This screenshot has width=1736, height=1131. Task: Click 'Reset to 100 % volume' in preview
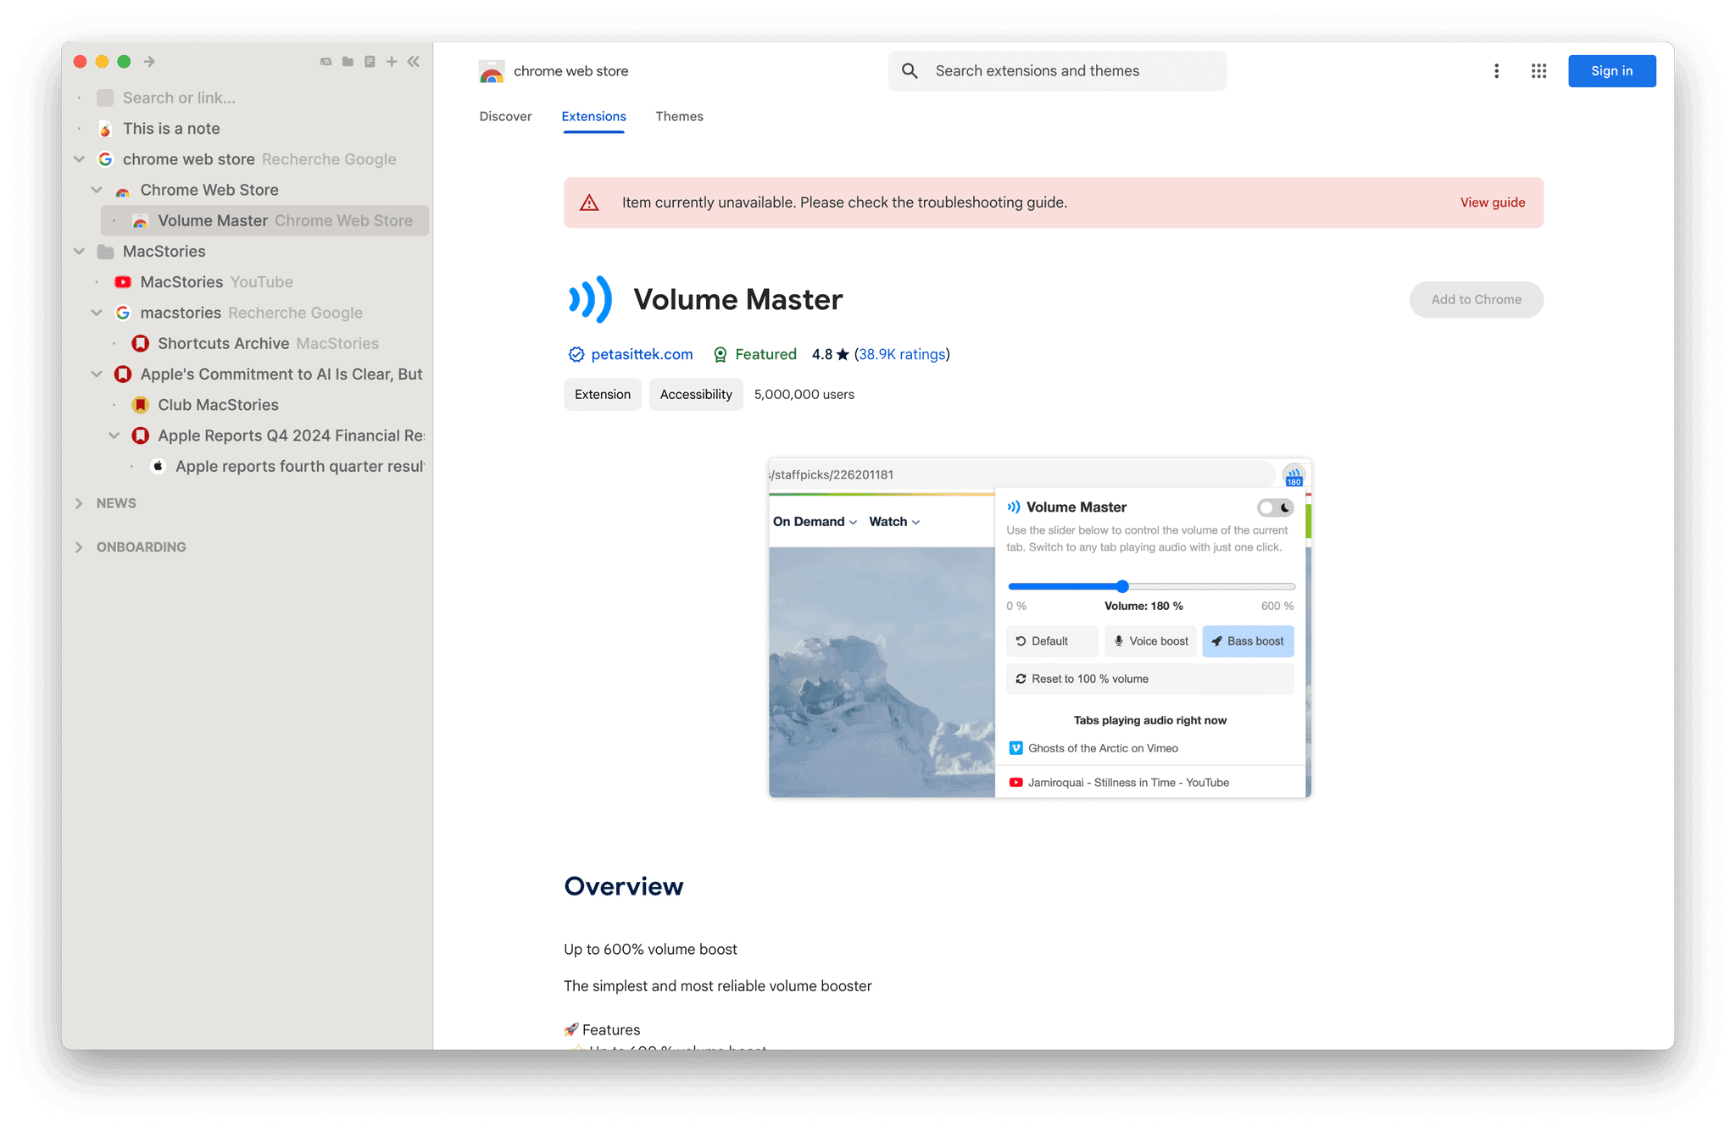pyautogui.click(x=1149, y=679)
